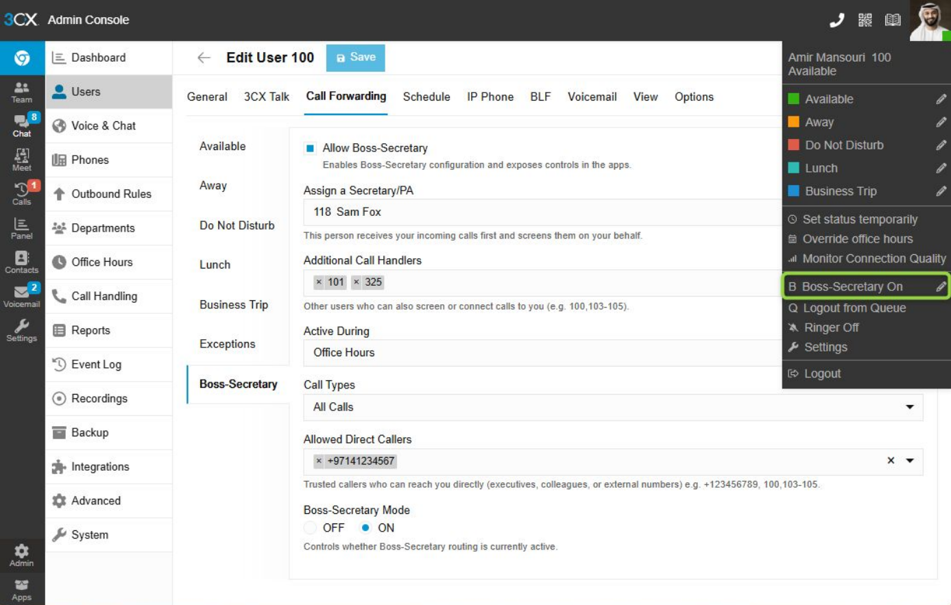Click Logout in the profile menu
Screen dimensions: 951x605
point(822,373)
